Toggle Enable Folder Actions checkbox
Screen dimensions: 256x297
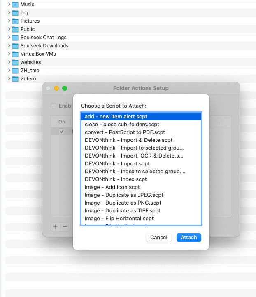pyautogui.click(x=54, y=106)
